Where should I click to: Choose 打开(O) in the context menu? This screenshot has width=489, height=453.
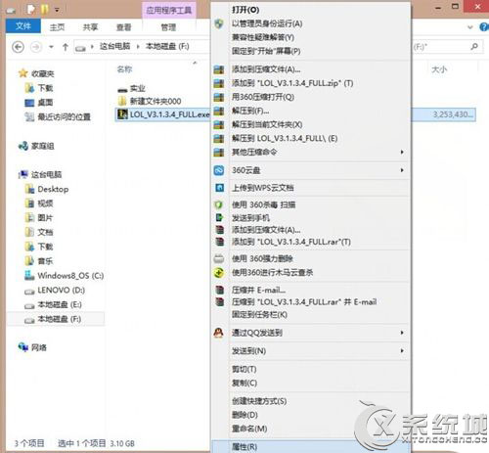pos(245,10)
